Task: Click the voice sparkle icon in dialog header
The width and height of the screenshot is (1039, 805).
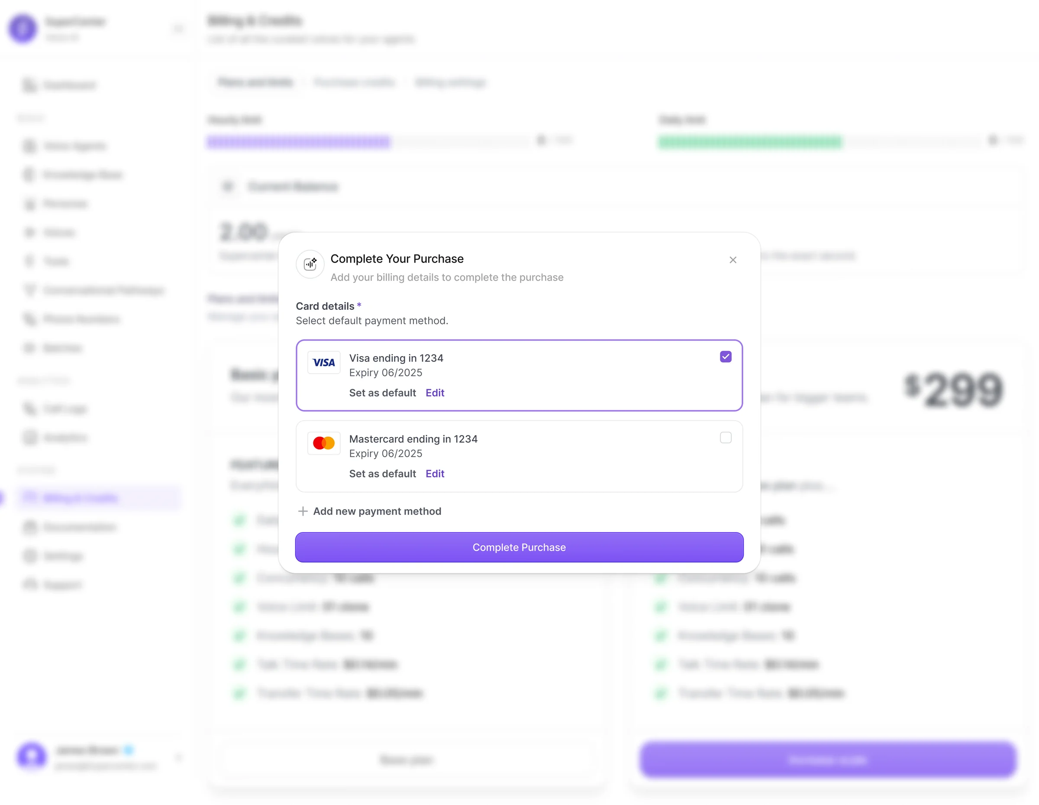Action: click(x=310, y=264)
